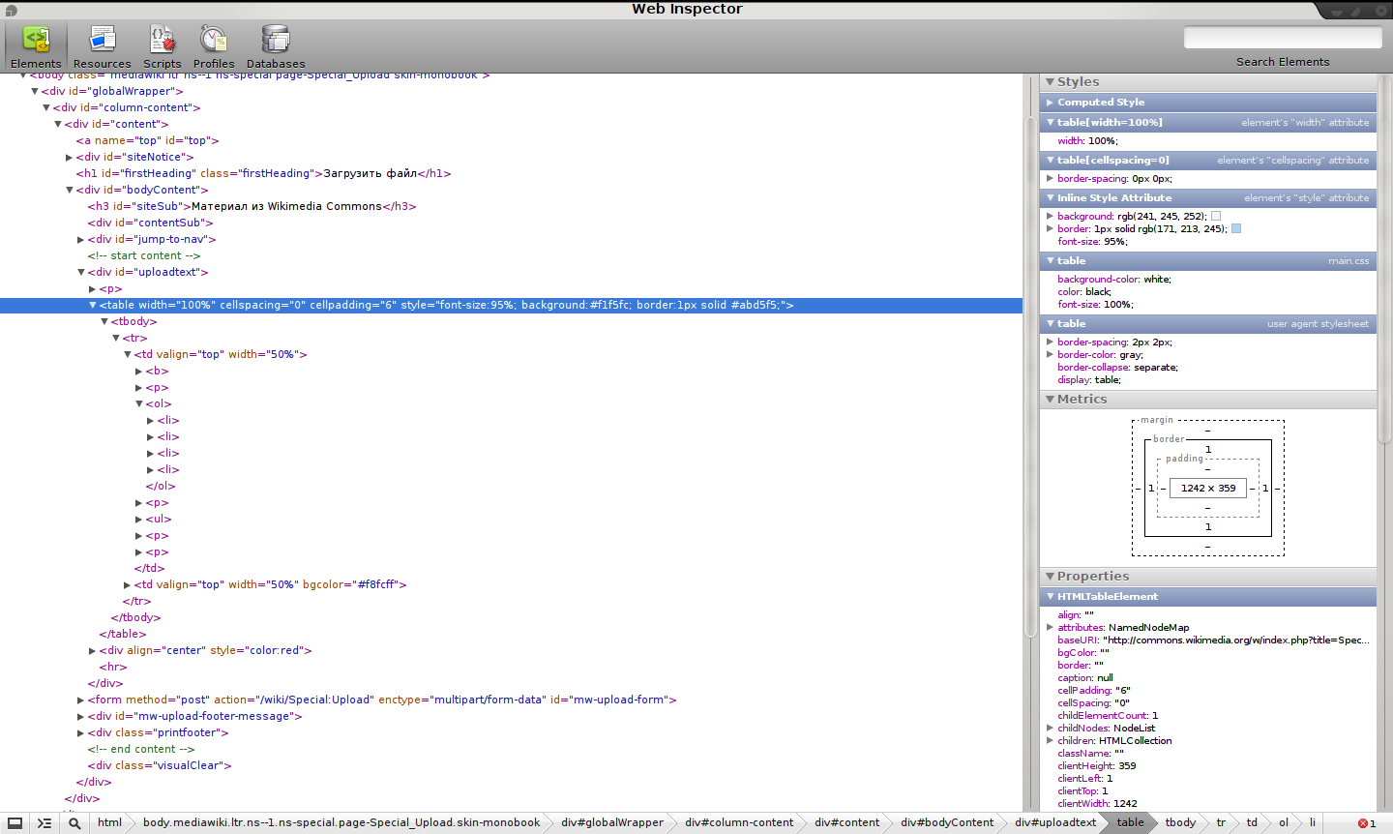The image size is (1393, 834).
Task: Expand div class="printfooter" node
Action: pyautogui.click(x=80, y=732)
